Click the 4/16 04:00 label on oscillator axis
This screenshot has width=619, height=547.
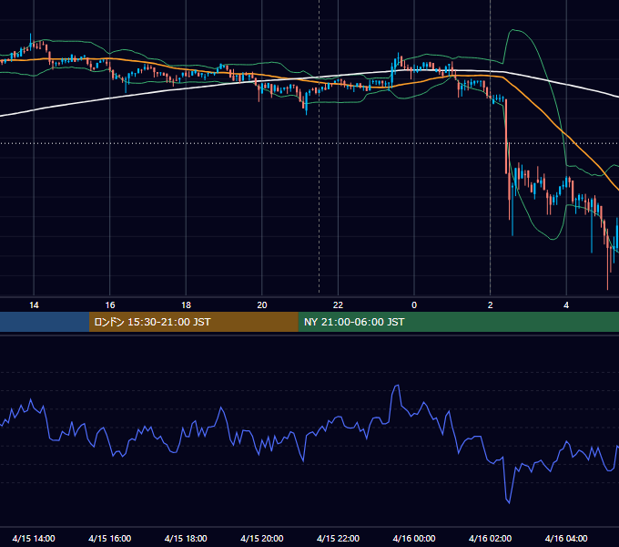[566, 538]
